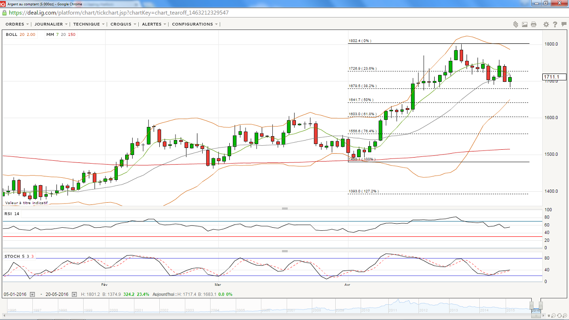Open end date calendar picker
The image size is (569, 320).
coord(74,294)
